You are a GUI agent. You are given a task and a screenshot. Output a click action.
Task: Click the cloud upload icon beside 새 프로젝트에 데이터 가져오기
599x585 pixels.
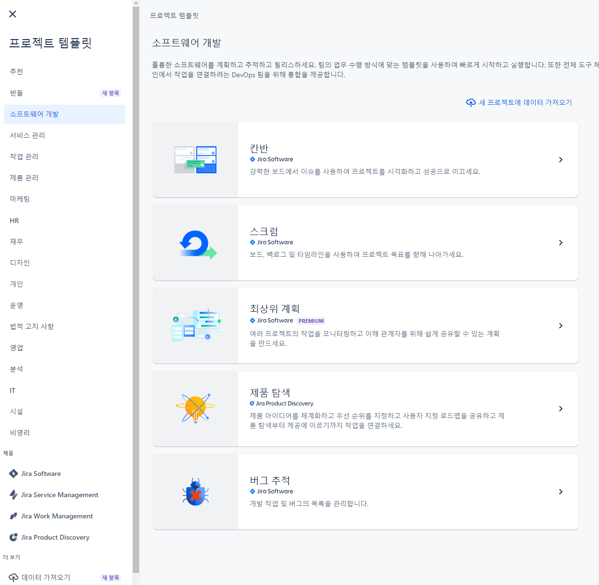click(x=471, y=102)
